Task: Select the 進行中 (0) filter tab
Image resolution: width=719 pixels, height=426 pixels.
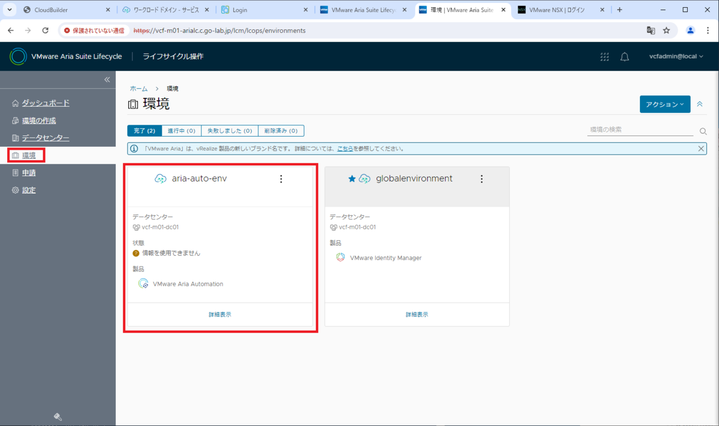Action: tap(182, 131)
